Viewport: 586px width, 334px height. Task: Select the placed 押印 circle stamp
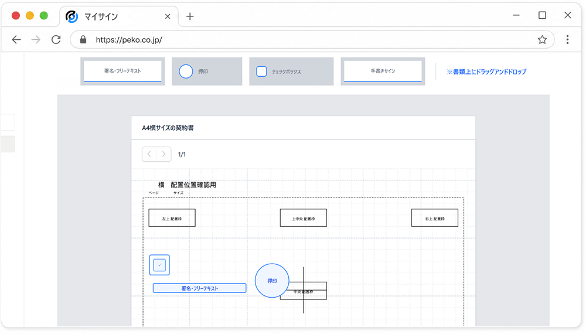click(x=272, y=281)
